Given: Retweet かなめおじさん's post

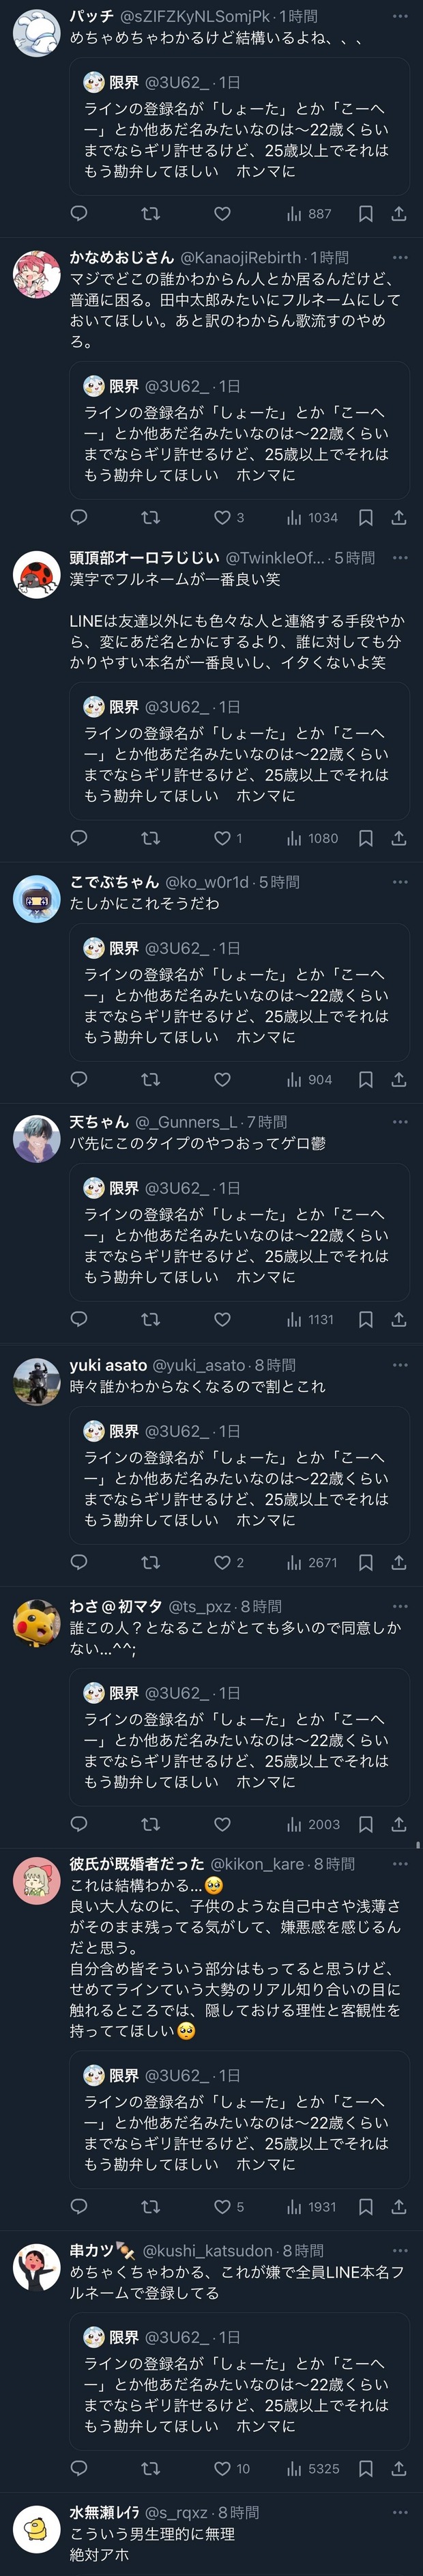Looking at the screenshot, I should click(150, 517).
